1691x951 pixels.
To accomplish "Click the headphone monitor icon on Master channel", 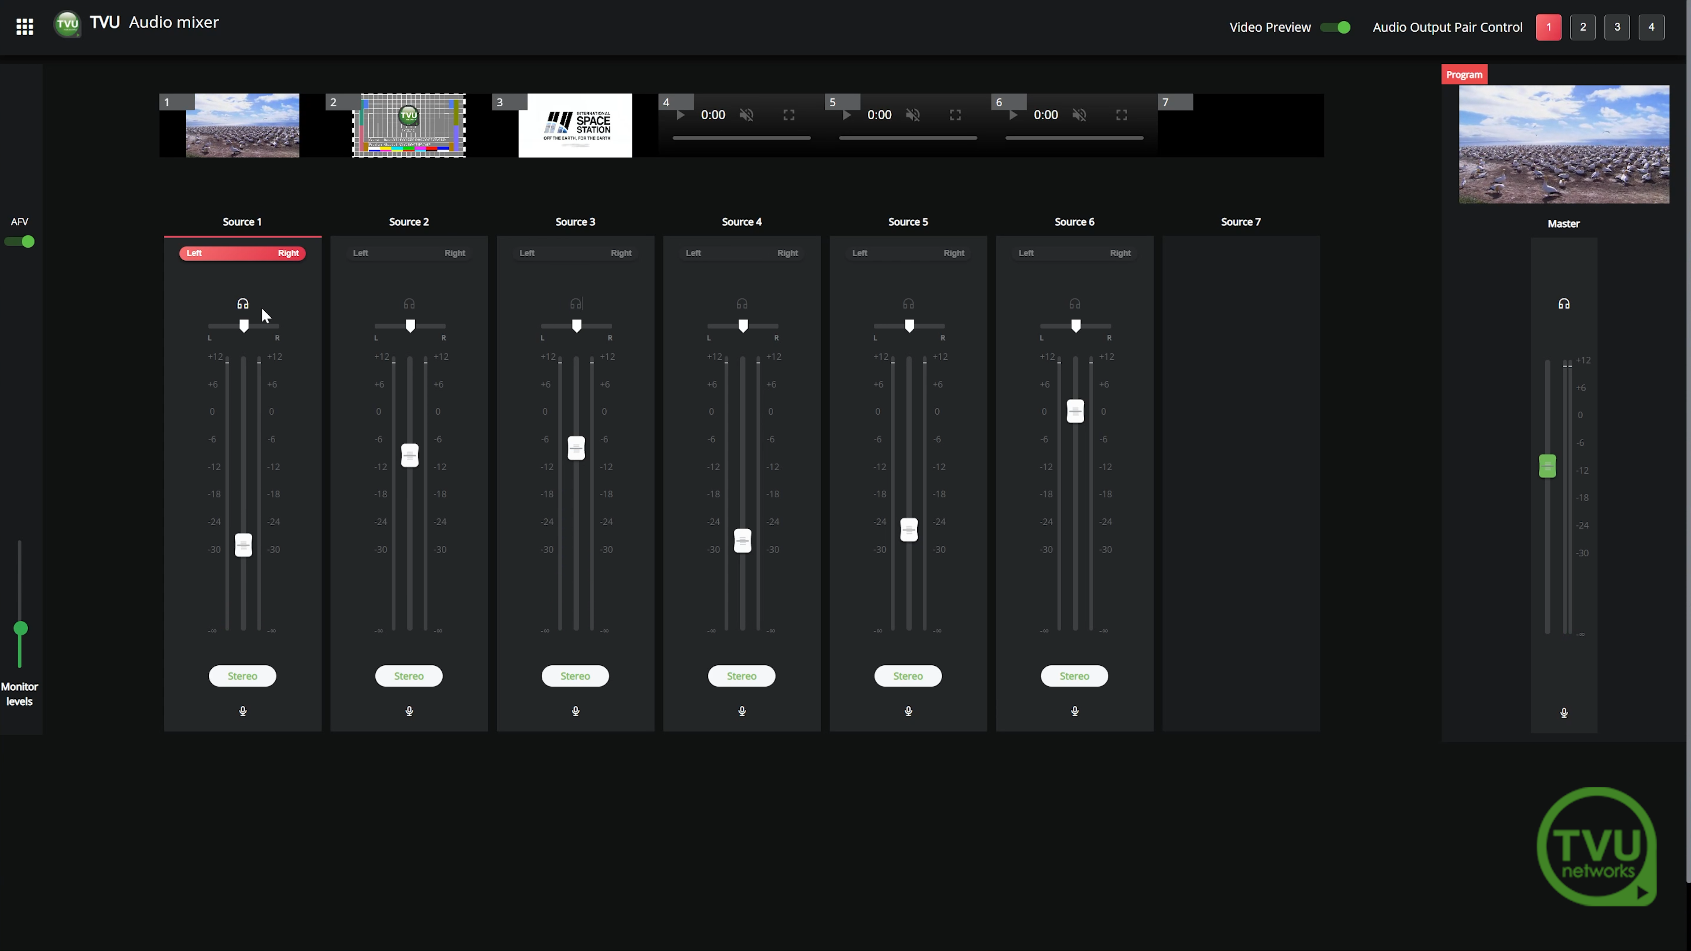I will [1565, 303].
